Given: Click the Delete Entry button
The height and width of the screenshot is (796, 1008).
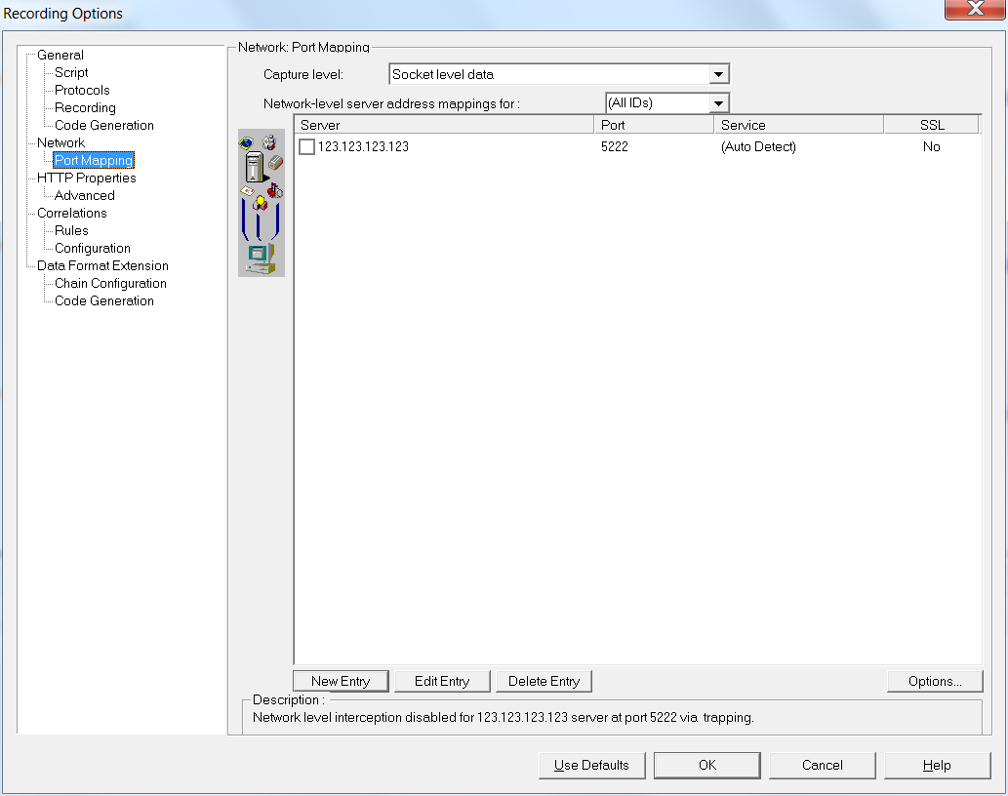Looking at the screenshot, I should tap(544, 681).
